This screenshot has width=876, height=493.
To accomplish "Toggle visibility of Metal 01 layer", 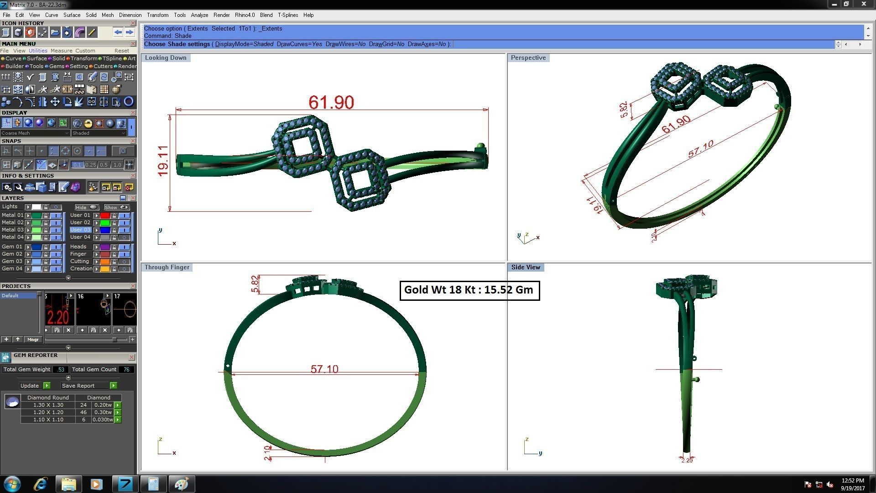I will (56, 215).
